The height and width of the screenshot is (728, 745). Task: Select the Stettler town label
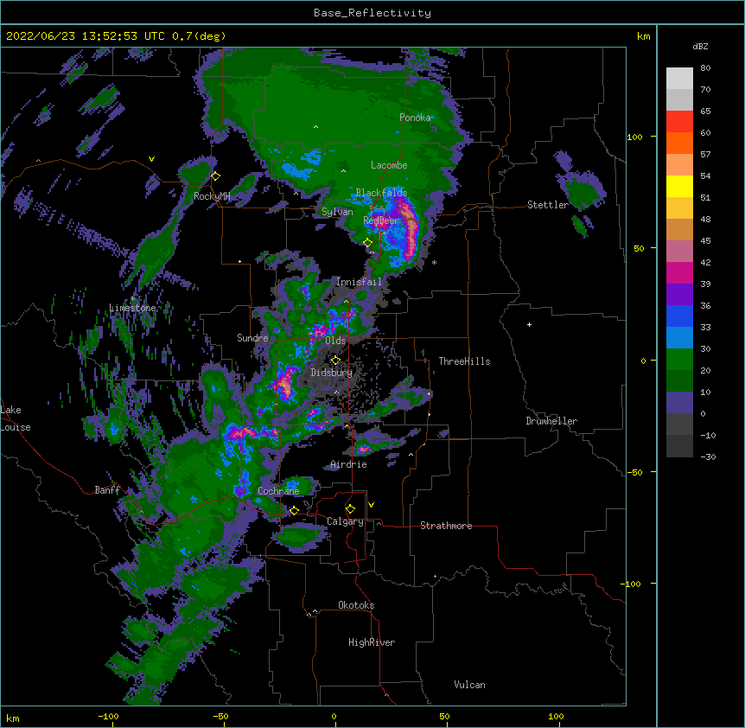click(548, 205)
